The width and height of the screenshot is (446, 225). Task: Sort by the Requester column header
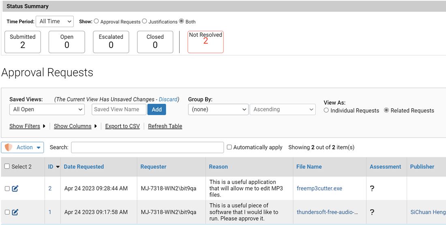point(153,167)
